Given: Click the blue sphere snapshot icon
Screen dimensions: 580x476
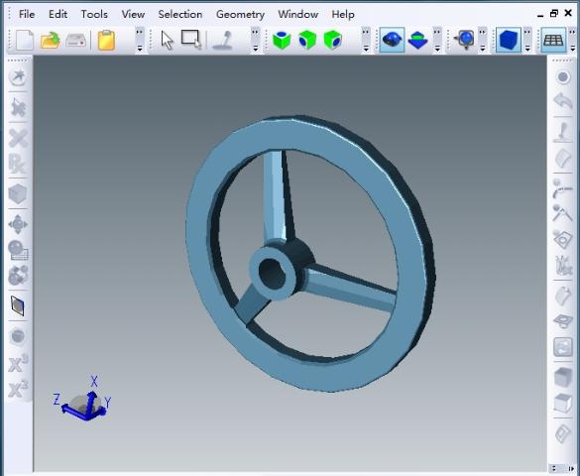Looking at the screenshot, I should pyautogui.click(x=465, y=40).
